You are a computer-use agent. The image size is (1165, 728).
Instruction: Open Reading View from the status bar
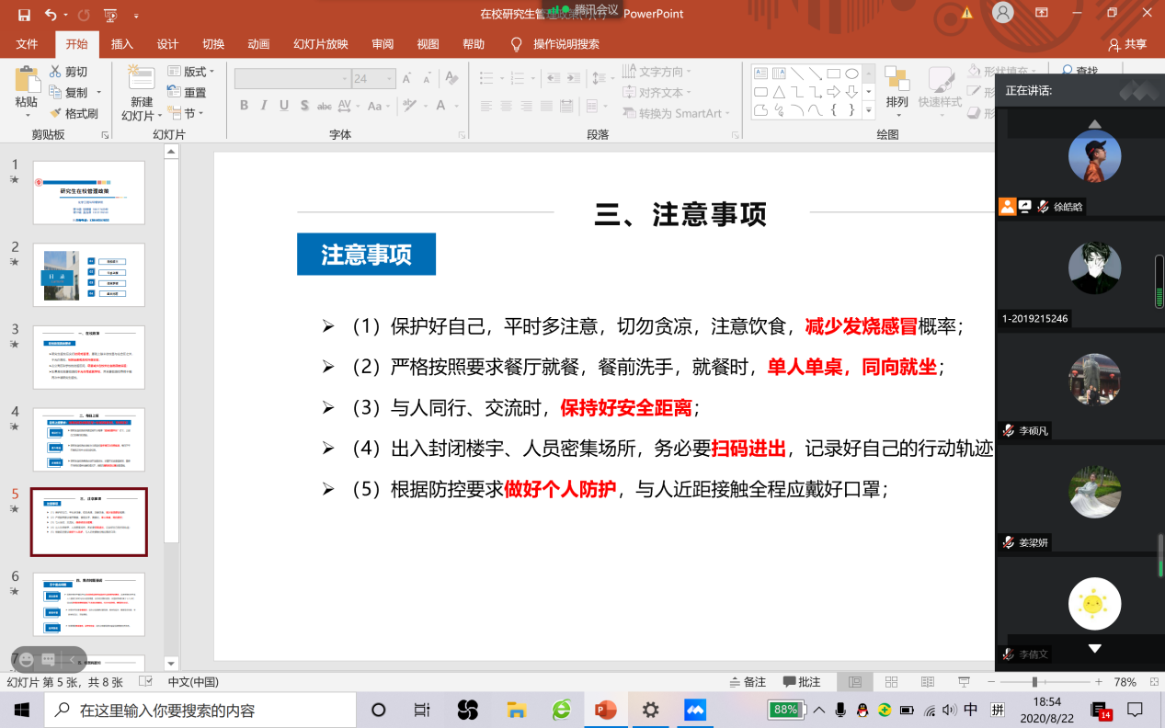[x=926, y=682]
